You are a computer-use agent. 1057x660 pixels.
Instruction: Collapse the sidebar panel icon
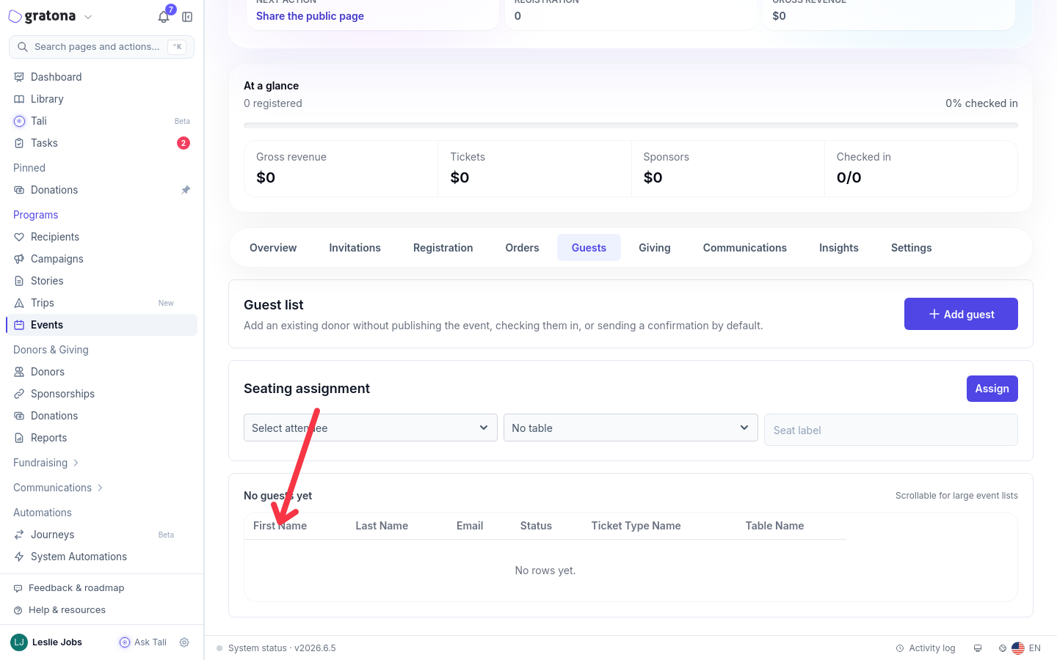click(187, 17)
